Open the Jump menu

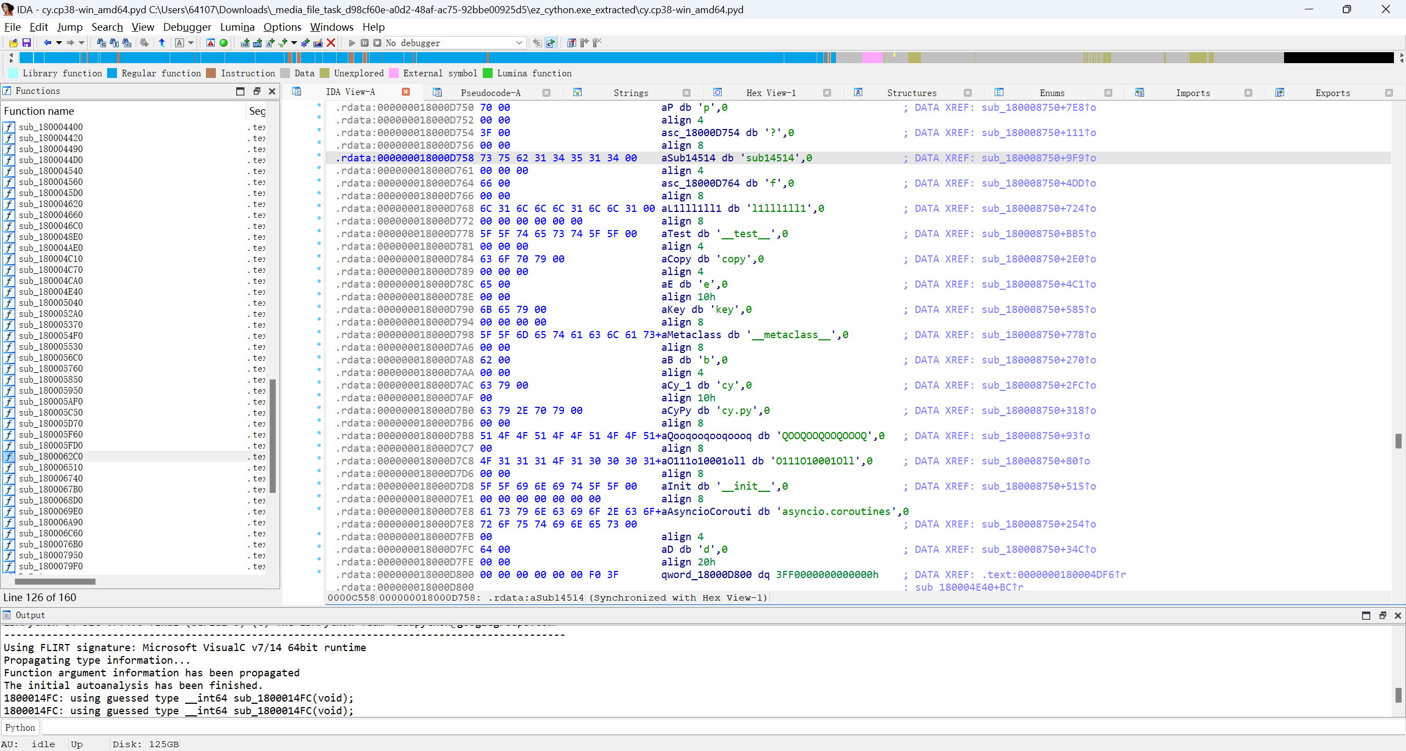click(x=70, y=27)
